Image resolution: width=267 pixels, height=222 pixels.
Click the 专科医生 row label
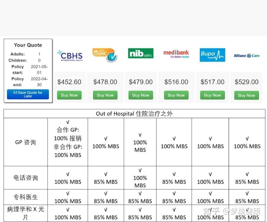coord(26,197)
